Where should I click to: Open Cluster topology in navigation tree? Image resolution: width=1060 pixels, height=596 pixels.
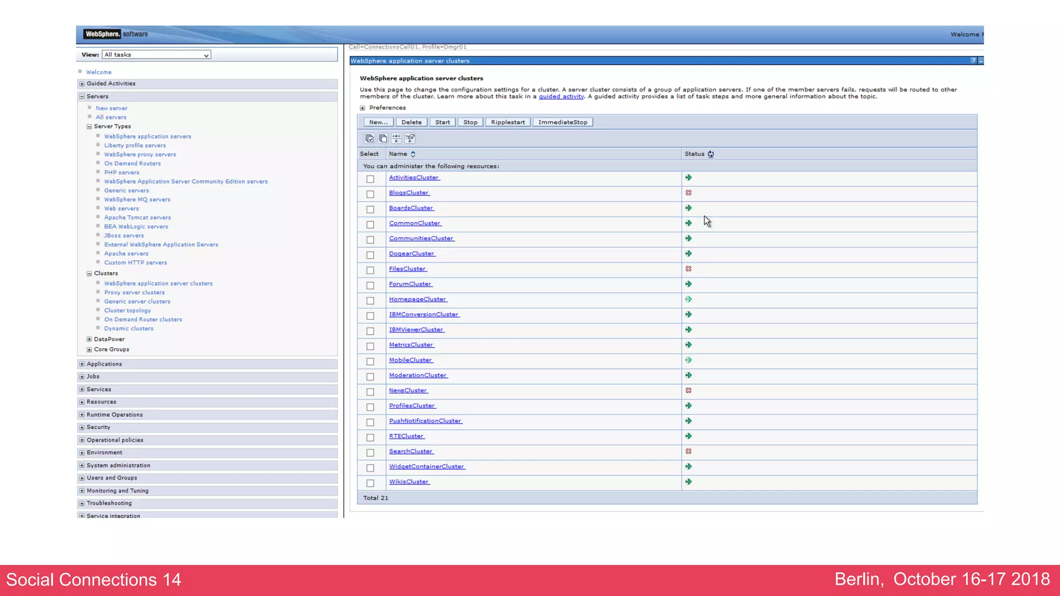pos(127,310)
